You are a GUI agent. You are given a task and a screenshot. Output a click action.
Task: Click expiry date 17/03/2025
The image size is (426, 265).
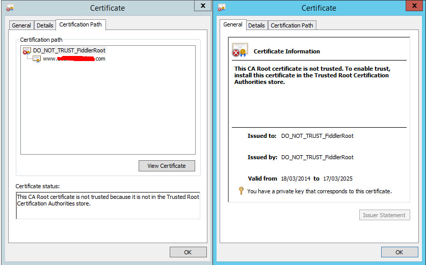coord(338,179)
